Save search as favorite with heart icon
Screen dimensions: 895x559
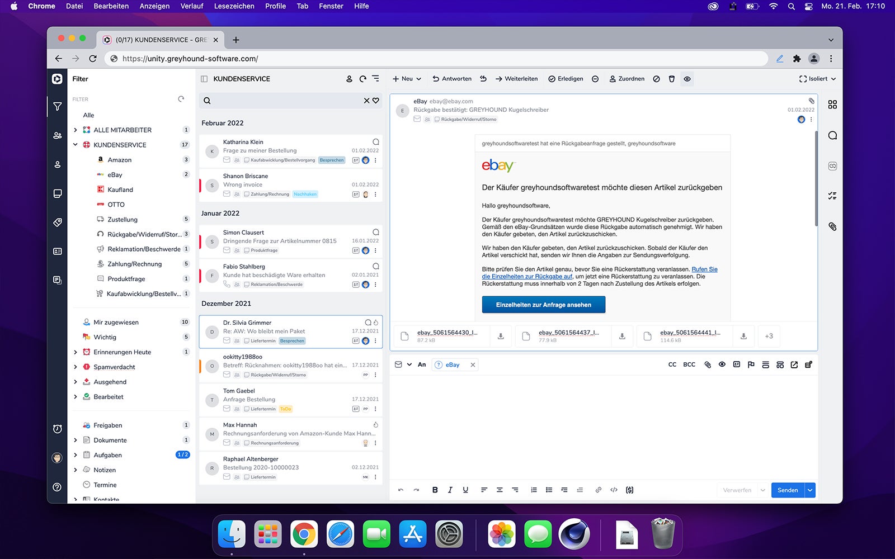click(x=376, y=101)
